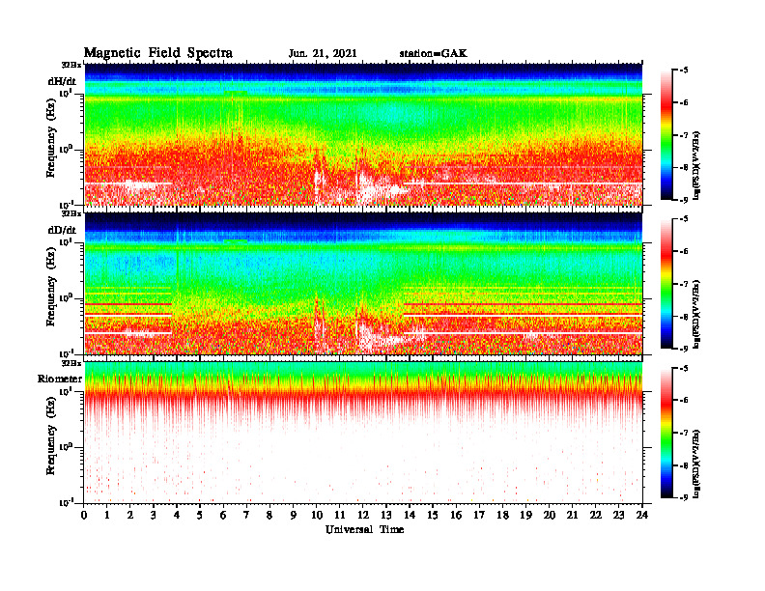Click the log PSD label beside dH/dt color bar
Screen dimensions: 765x591
(x=696, y=165)
